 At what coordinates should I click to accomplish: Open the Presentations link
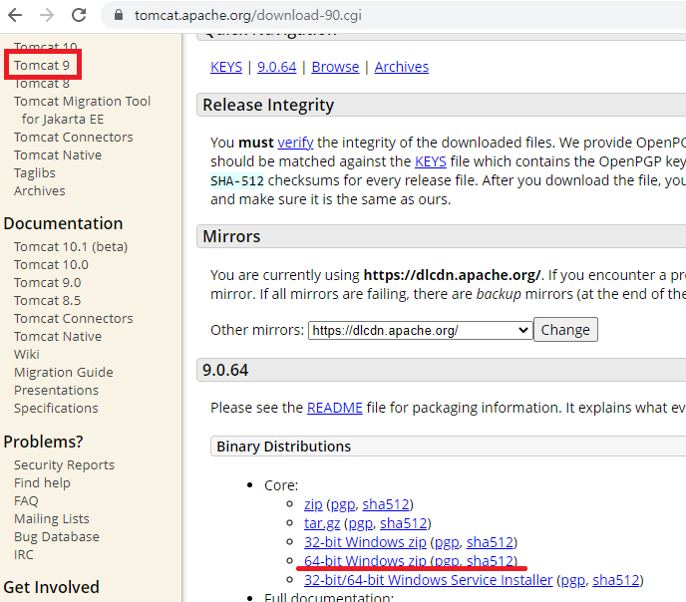[56, 391]
